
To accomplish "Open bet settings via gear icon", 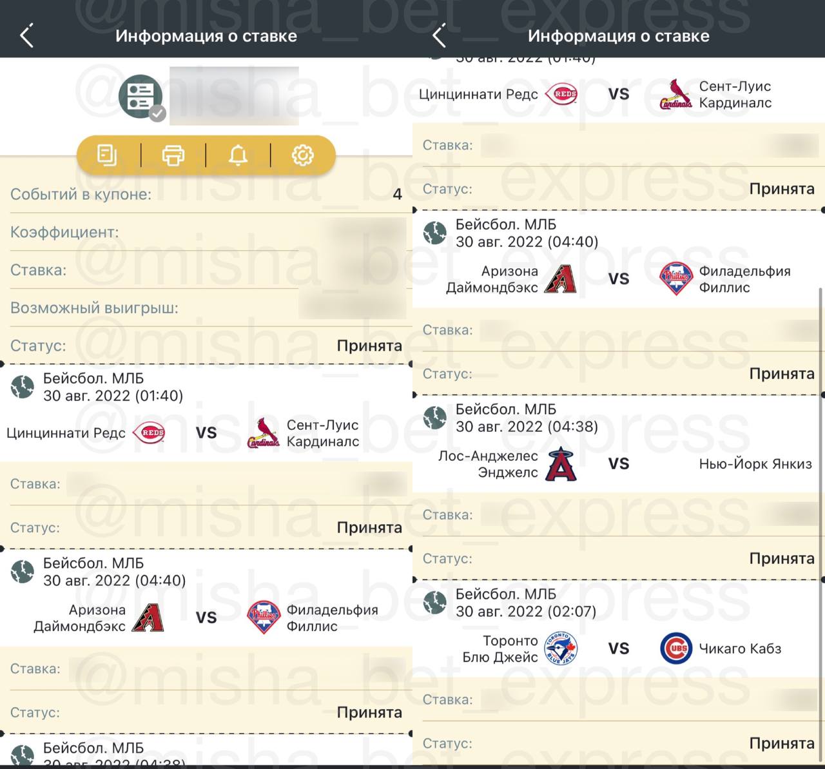I will [303, 155].
